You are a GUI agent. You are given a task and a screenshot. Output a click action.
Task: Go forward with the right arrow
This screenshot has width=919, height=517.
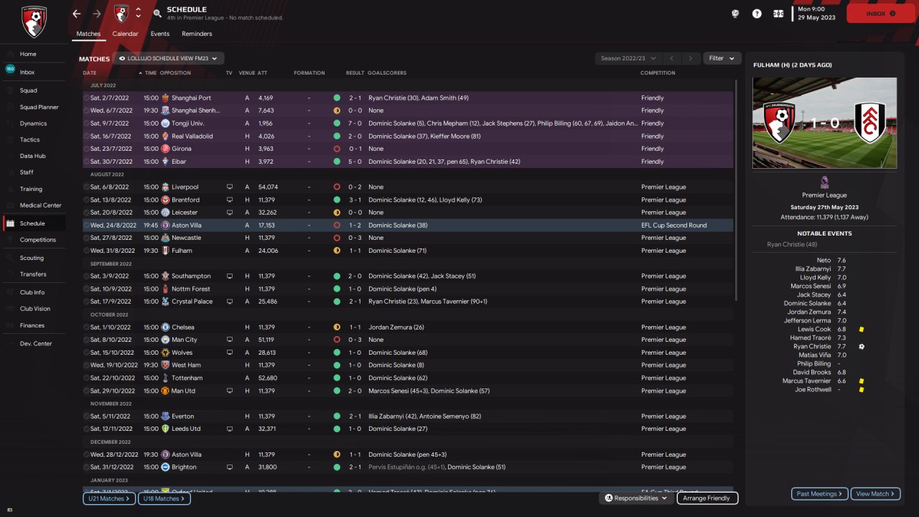(x=97, y=14)
